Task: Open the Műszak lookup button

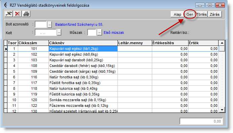Action: point(99,32)
